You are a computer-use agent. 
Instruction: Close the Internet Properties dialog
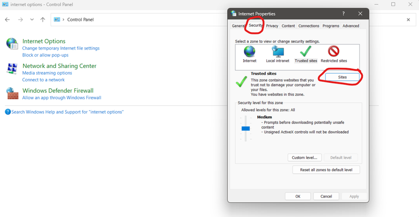coord(360,13)
